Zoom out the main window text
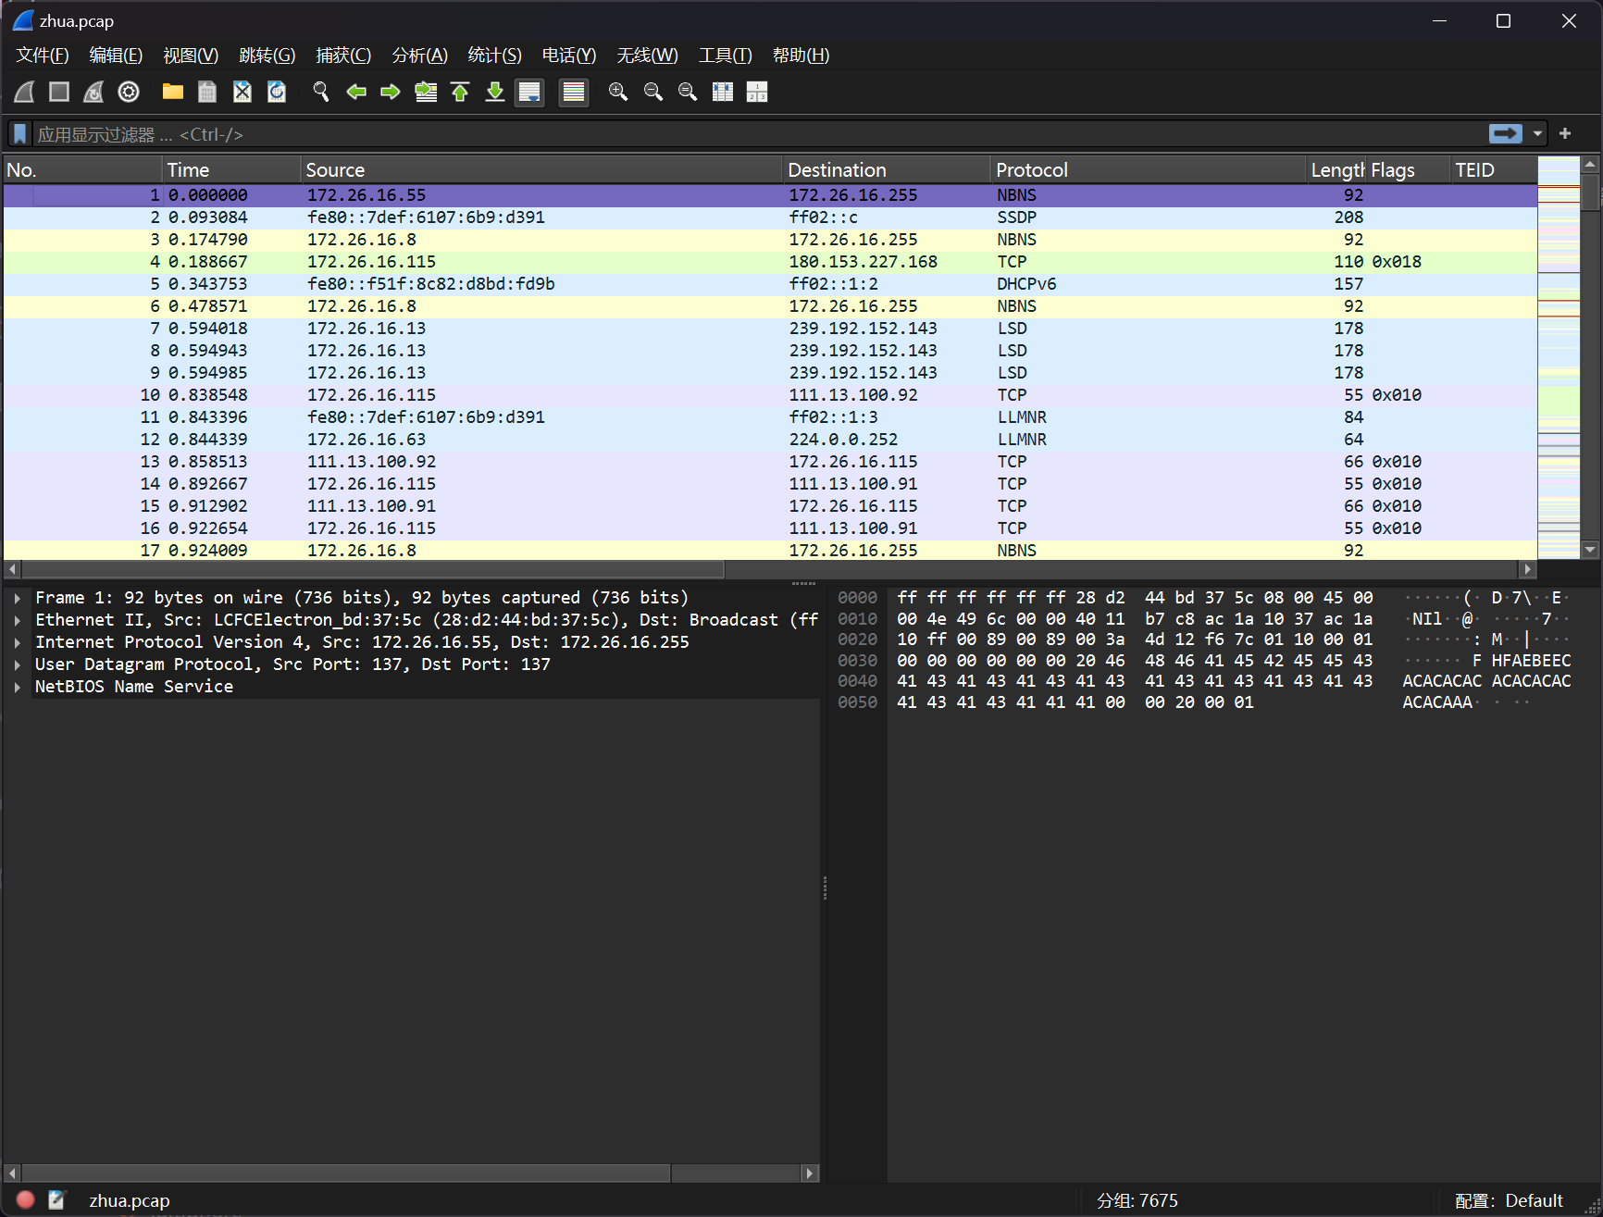Image resolution: width=1603 pixels, height=1217 pixels. click(x=653, y=92)
